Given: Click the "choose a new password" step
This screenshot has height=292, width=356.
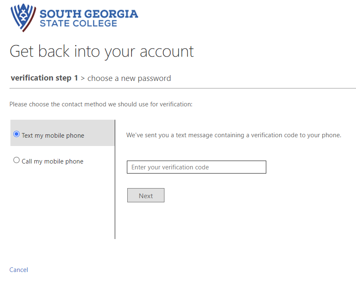Looking at the screenshot, I should tap(129, 78).
